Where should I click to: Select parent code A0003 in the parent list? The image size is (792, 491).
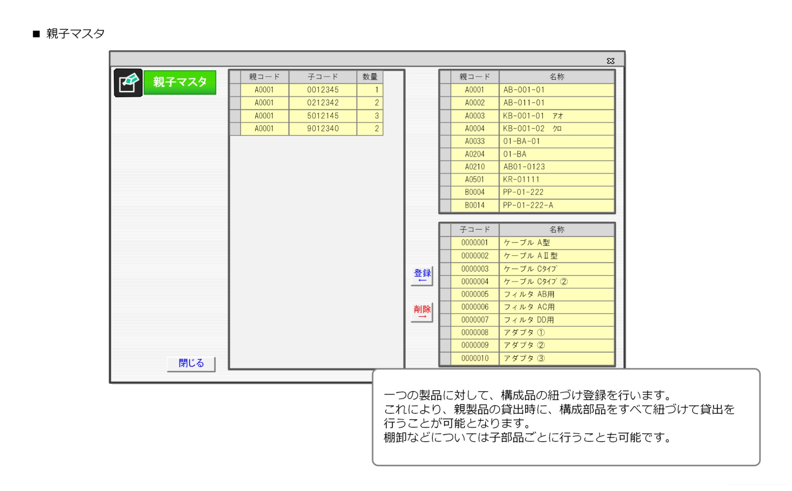coord(475,116)
